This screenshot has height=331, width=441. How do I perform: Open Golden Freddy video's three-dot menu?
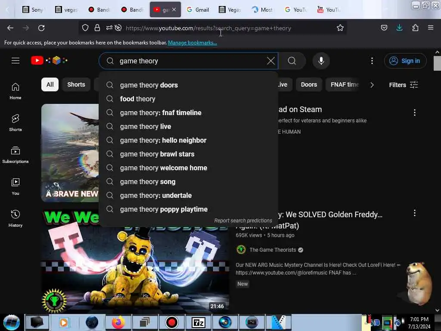pos(415,213)
